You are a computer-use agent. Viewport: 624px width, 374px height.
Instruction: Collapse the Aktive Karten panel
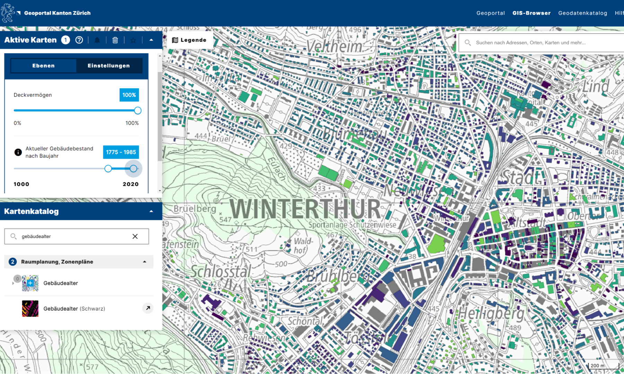(x=151, y=40)
